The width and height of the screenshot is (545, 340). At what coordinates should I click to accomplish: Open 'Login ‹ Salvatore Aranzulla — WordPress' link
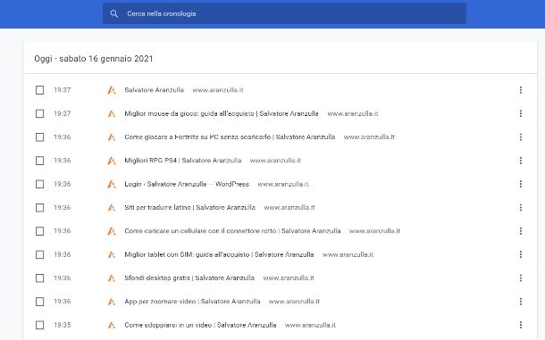pos(187,184)
